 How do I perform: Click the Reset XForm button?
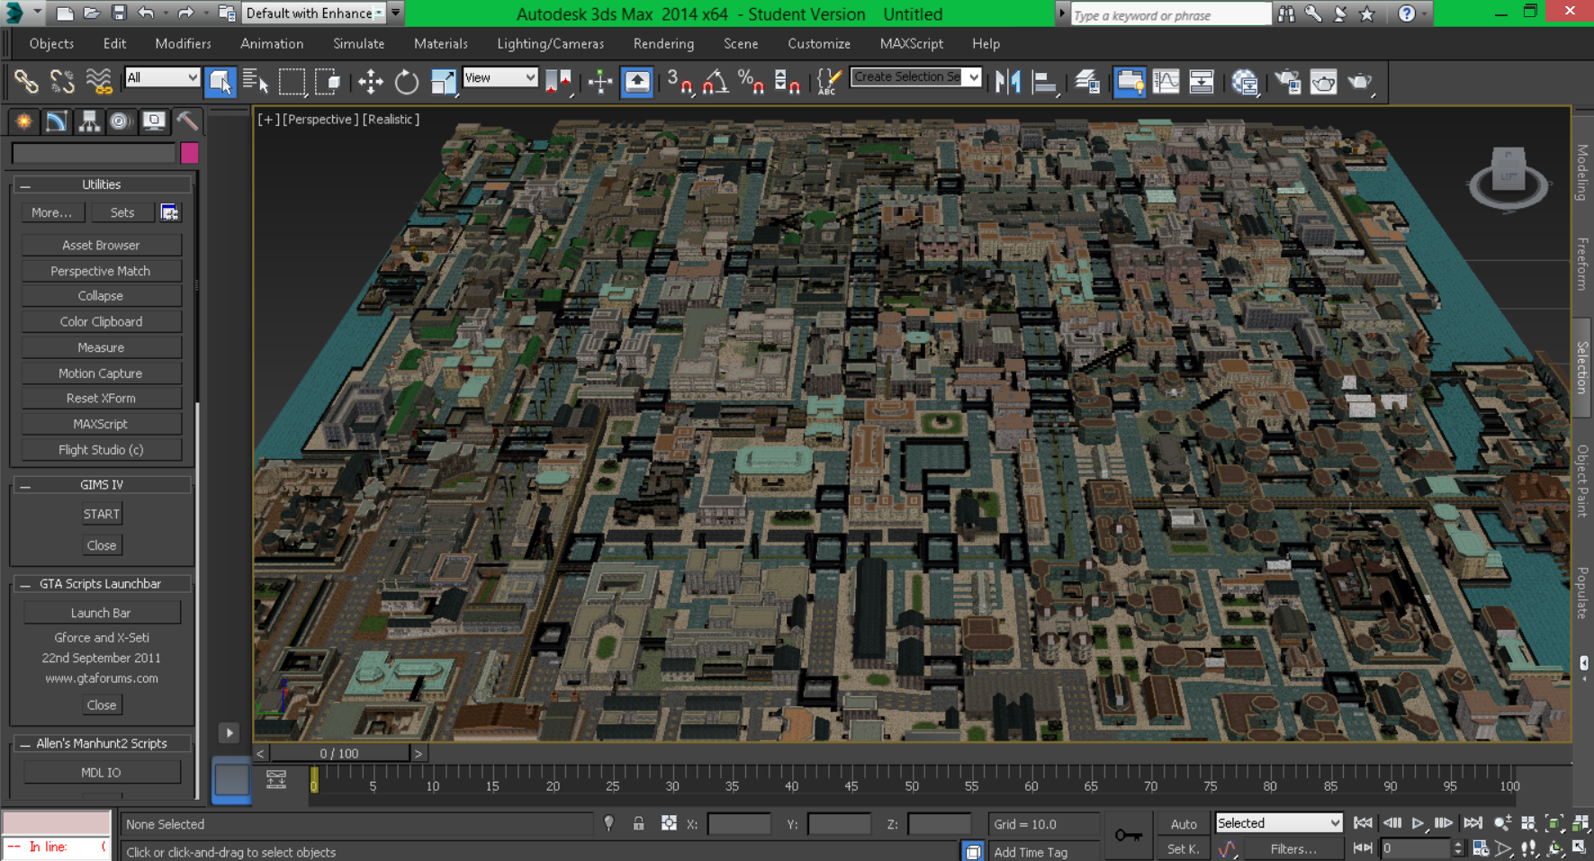[x=101, y=398]
